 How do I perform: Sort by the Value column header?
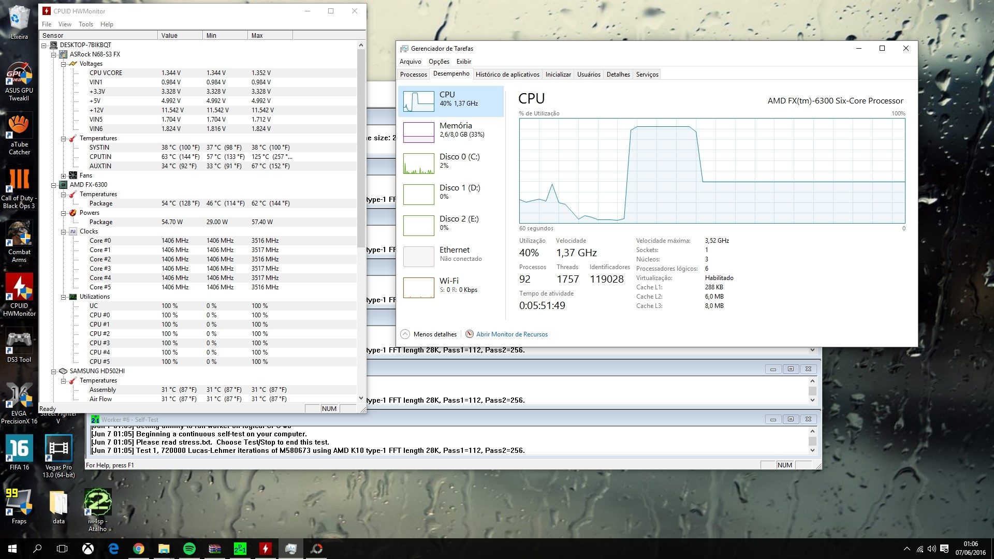(x=180, y=35)
